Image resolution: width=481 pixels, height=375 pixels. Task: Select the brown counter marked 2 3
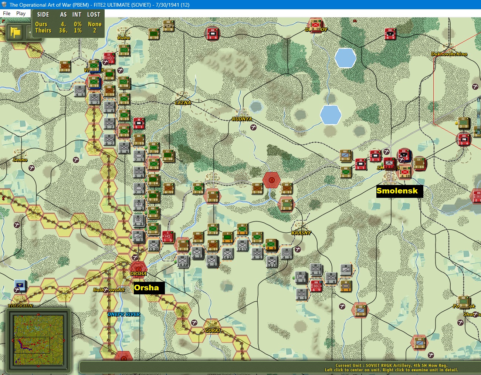[x=287, y=204]
